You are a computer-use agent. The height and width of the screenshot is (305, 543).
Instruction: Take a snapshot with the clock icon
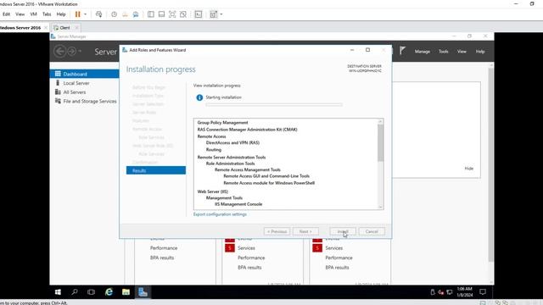tap(114, 14)
